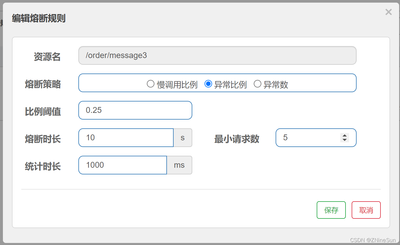Click the 熔断策略 label
Screen dimensions: 400x245
[x=43, y=85]
